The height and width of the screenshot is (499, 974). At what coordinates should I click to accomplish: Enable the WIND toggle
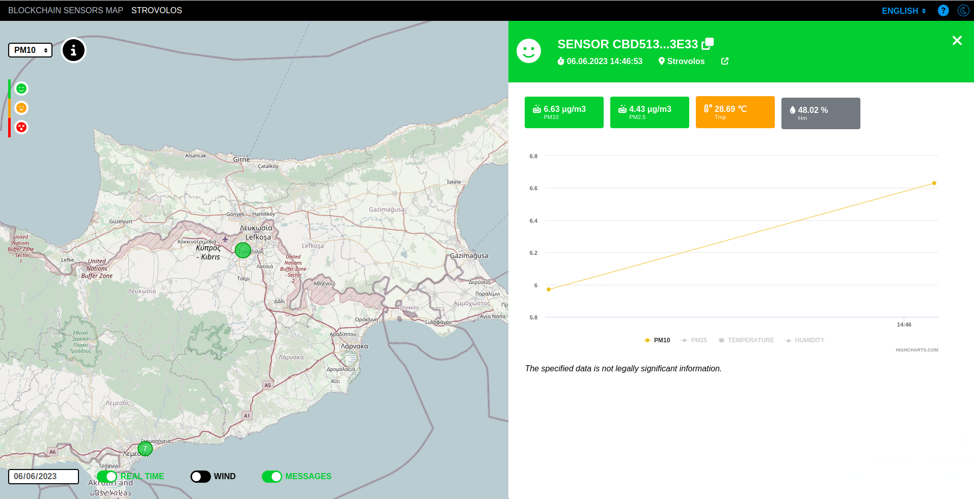[201, 477]
